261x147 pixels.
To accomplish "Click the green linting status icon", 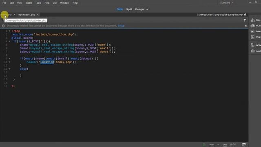I will pos(204,145).
